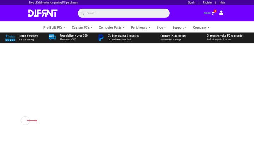Expand the Blog menu
The width and height of the screenshot is (254, 158).
pyautogui.click(x=161, y=28)
